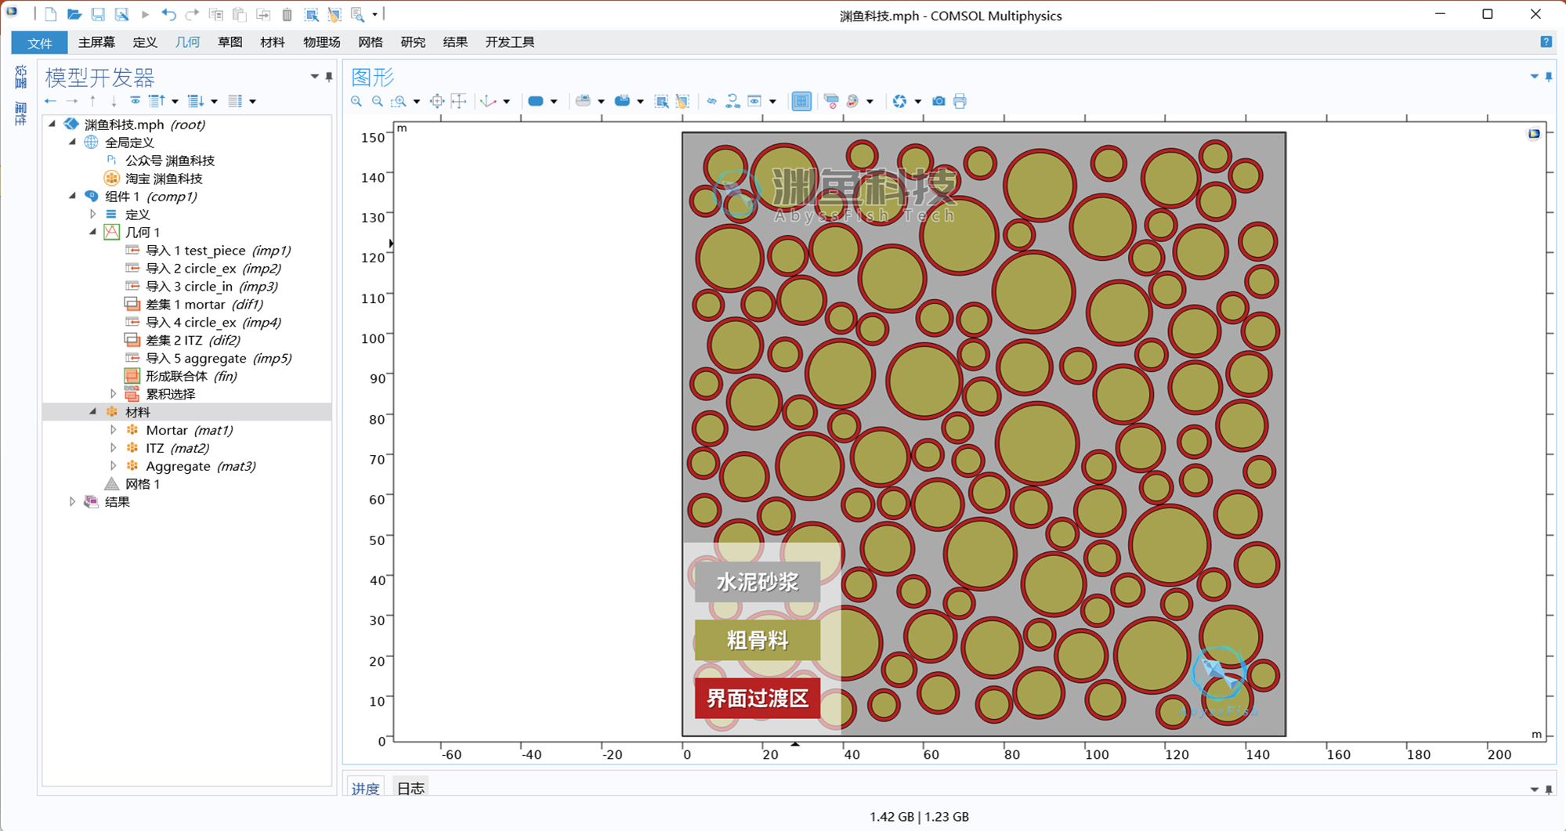Collapse the 几何 1 node
Image resolution: width=1566 pixels, height=831 pixels.
[93, 232]
